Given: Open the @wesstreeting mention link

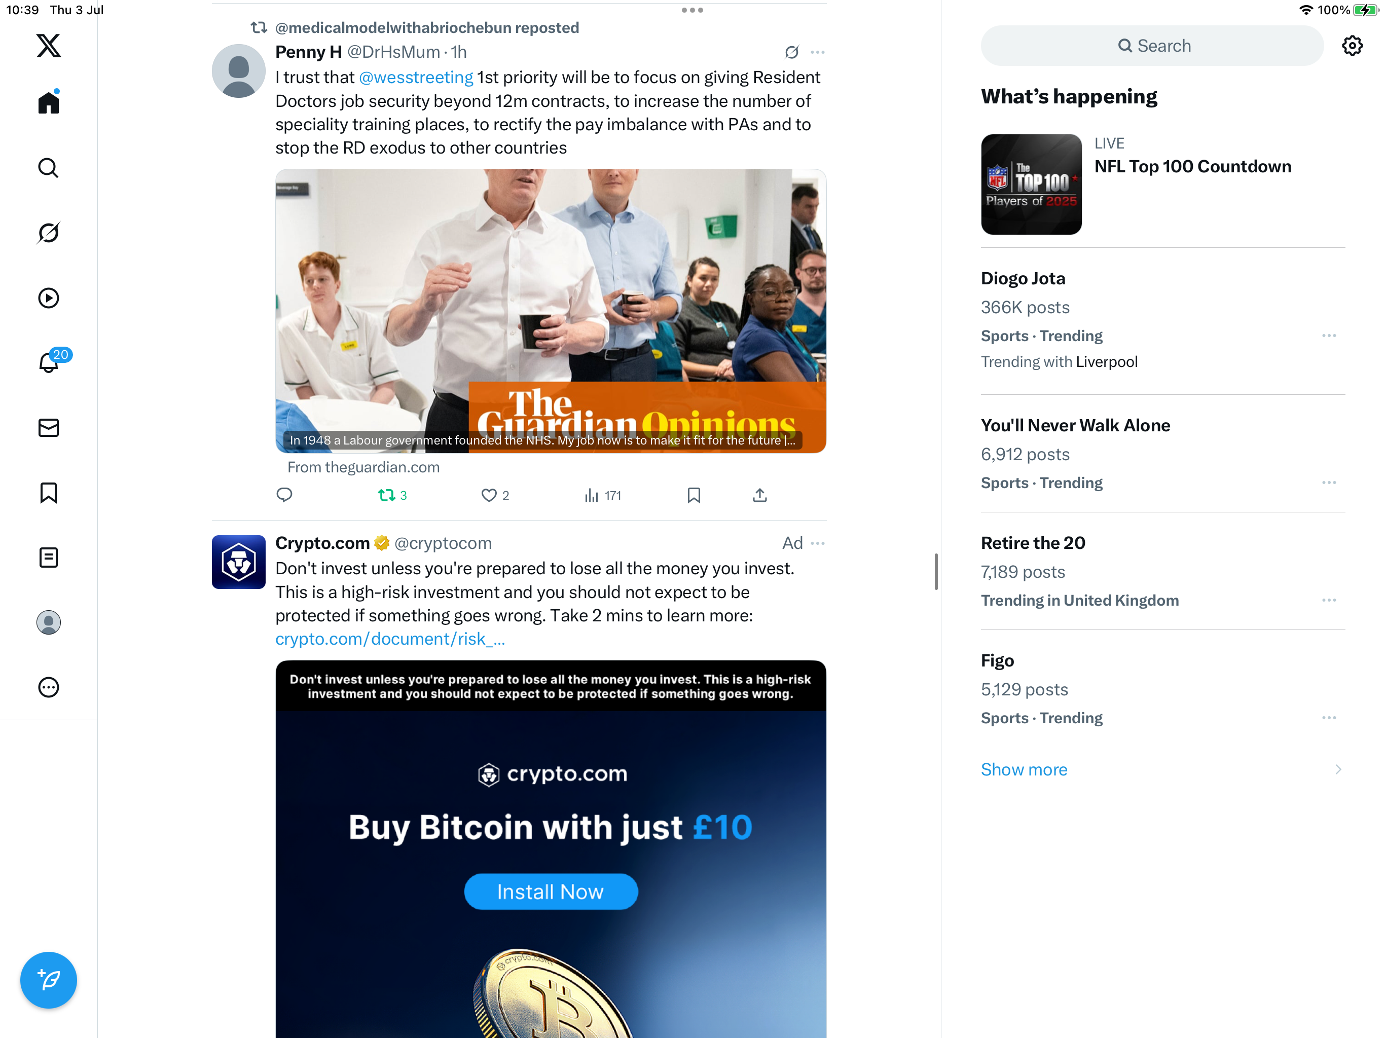Looking at the screenshot, I should pyautogui.click(x=416, y=77).
